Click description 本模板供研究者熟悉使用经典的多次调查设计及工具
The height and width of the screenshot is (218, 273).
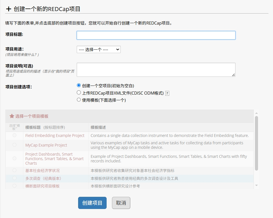point(135,178)
